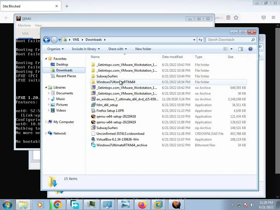
Task: Expand the Music library arrow
Action: [49, 99]
